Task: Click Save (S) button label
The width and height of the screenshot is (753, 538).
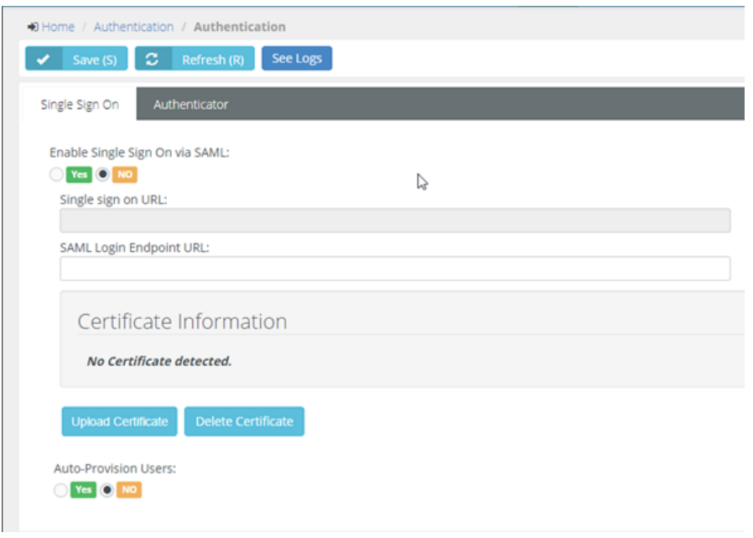Action: [x=95, y=60]
